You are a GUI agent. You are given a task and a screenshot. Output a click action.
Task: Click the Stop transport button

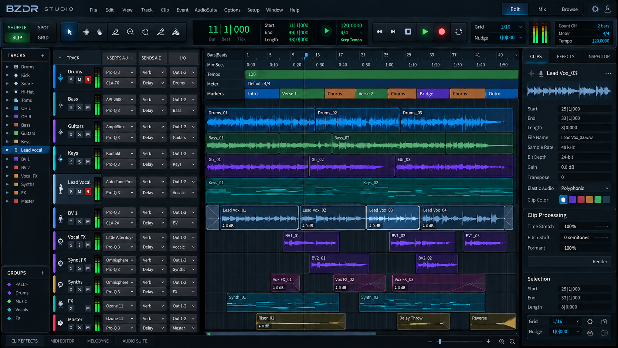coord(408,31)
